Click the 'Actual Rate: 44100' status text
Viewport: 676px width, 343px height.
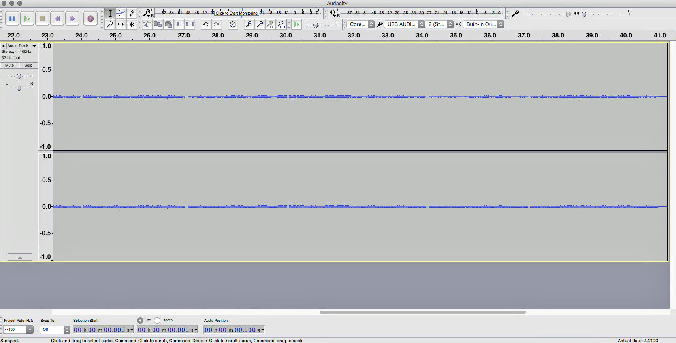point(638,341)
